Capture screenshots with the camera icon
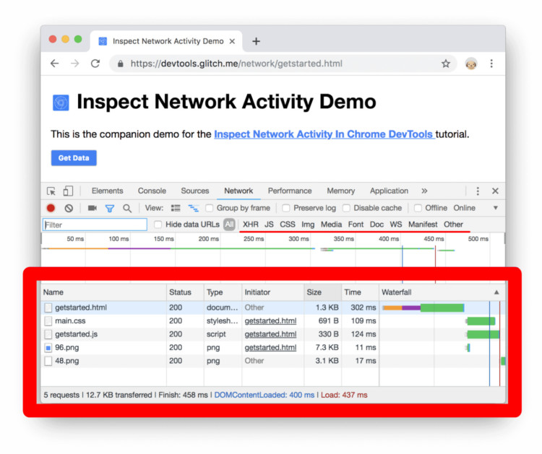Viewport: 542px width, 454px height. (93, 208)
